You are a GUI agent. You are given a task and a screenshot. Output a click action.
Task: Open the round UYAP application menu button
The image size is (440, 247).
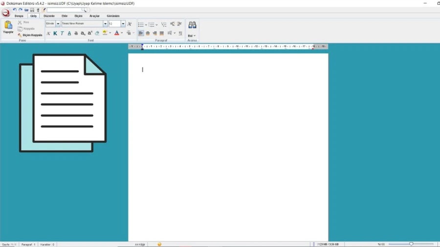[5, 13]
